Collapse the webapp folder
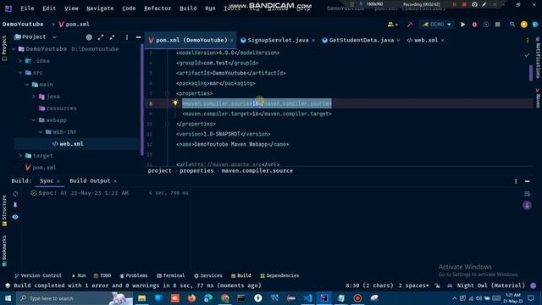 pyautogui.click(x=34, y=120)
